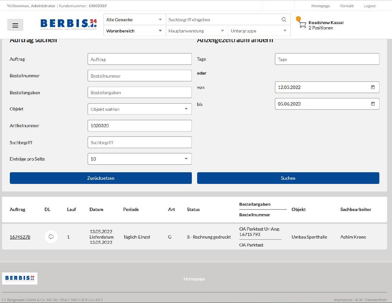Open the Alle Gewerke dropdown
The image size is (392, 303).
134,20
